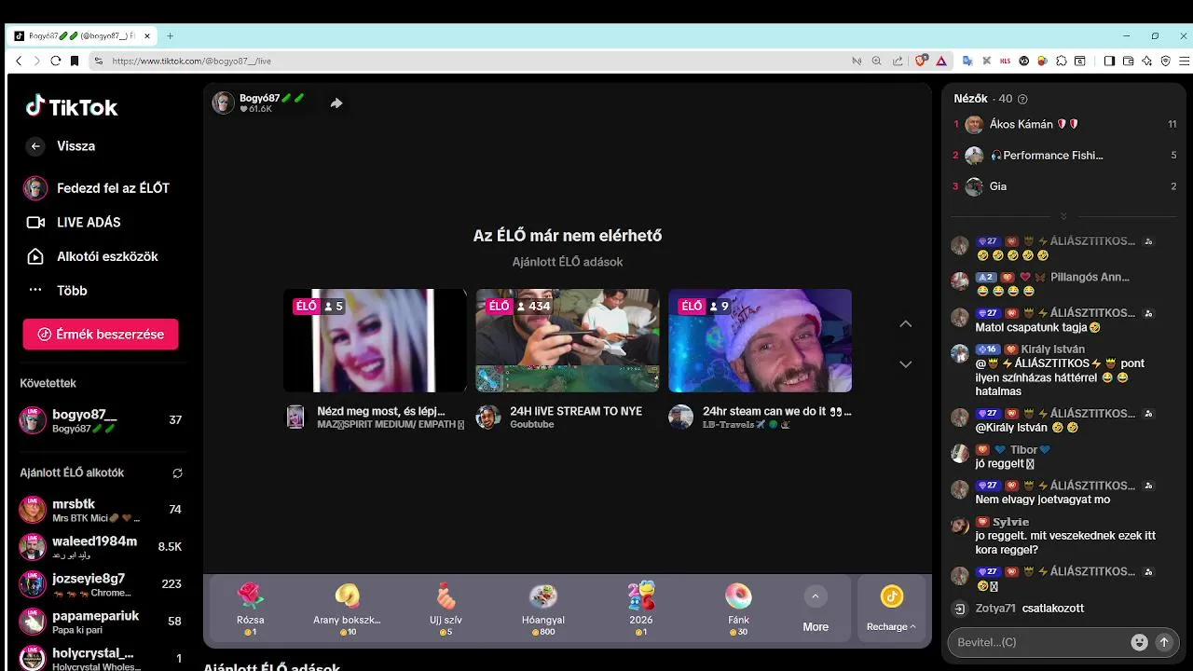
Task: Open Leo AI sparkle icon
Action: 1146,61
